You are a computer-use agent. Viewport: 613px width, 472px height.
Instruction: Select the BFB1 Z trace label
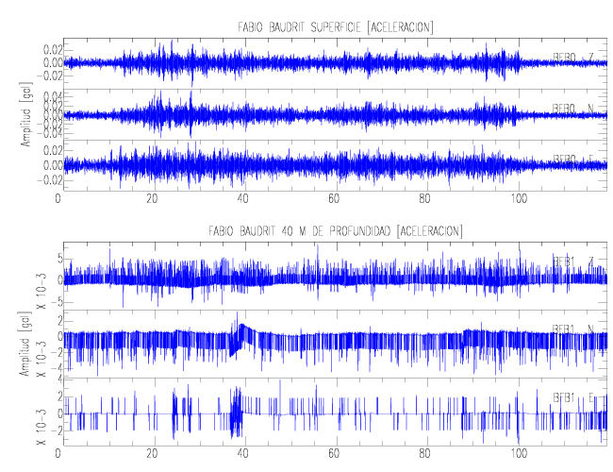572,261
